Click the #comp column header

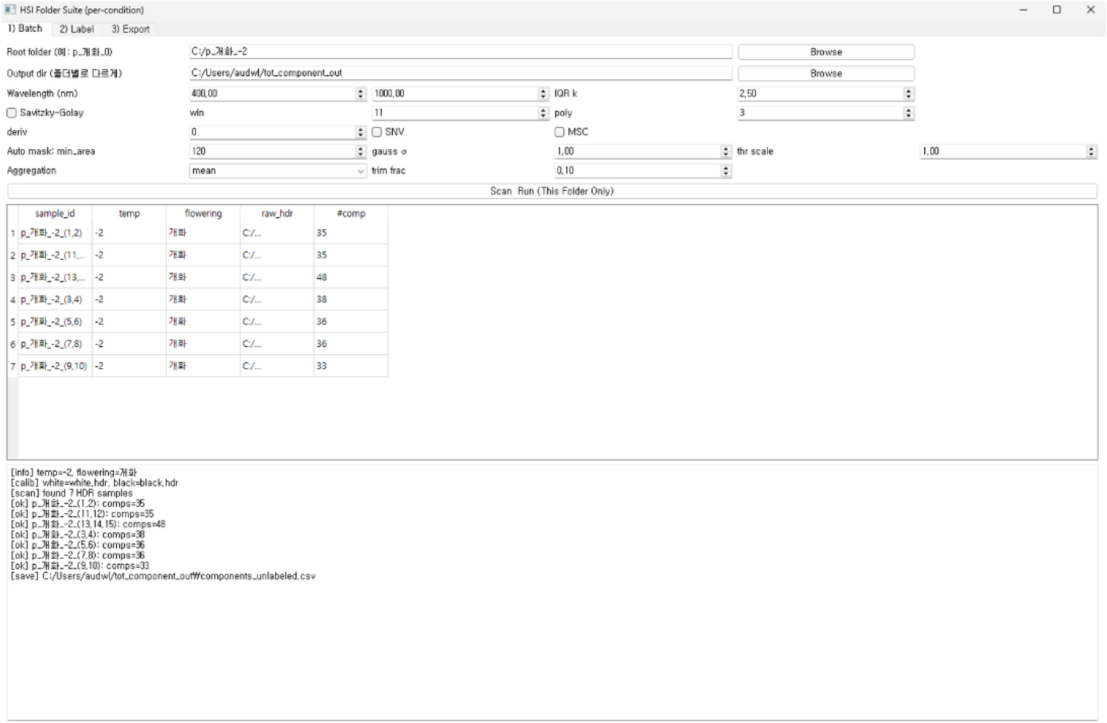[x=351, y=214]
